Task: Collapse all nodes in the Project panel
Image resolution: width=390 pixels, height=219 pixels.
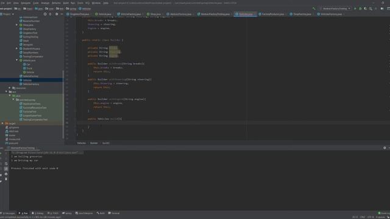Action: point(50,14)
